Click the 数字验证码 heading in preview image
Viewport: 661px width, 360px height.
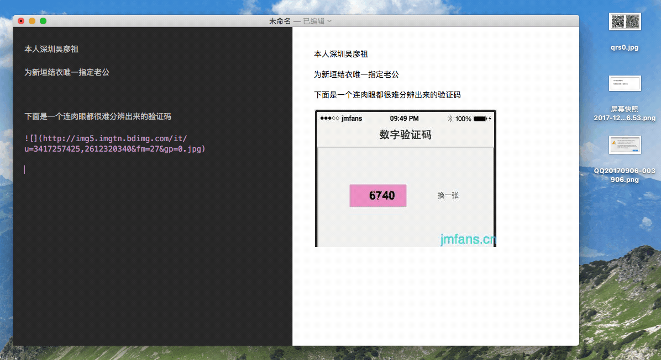(x=406, y=135)
